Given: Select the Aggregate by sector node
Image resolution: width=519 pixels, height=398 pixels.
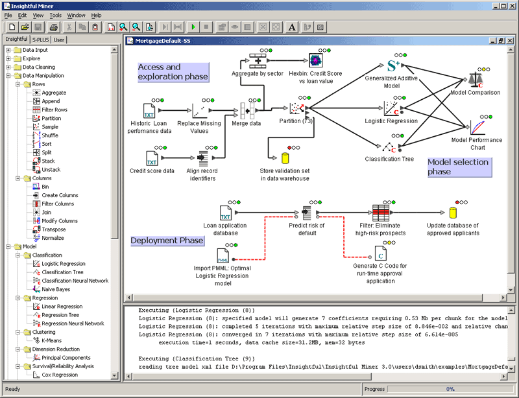Looking at the screenshot, I should coord(258,60).
